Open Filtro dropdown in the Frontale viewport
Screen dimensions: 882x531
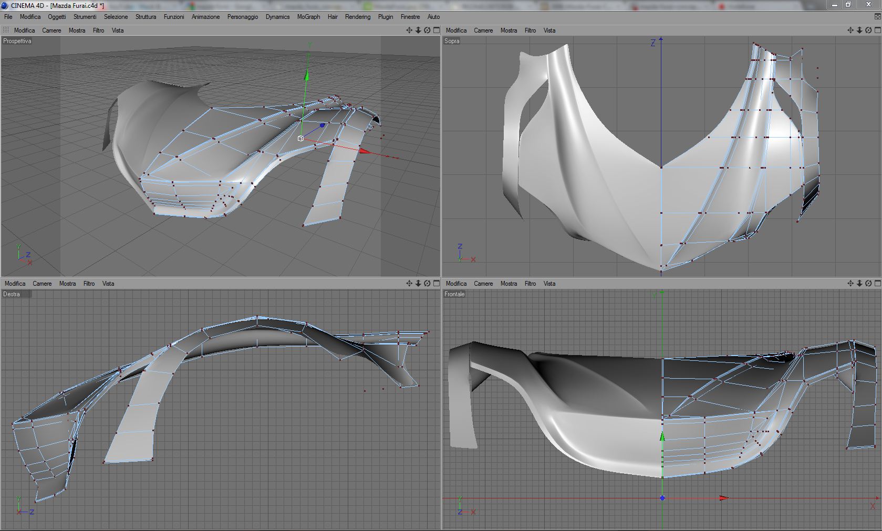530,284
